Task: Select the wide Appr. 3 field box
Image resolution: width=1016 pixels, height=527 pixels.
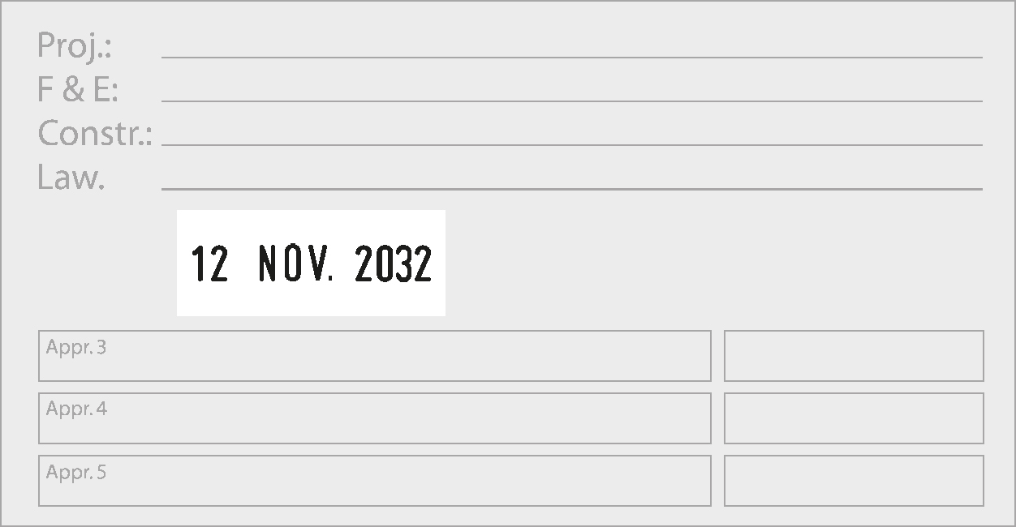Action: (375, 356)
